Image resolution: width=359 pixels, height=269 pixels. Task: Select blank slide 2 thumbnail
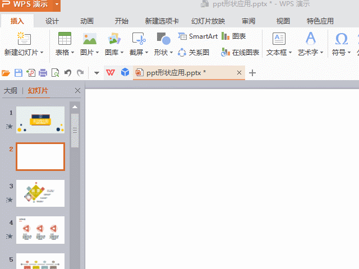tap(40, 157)
